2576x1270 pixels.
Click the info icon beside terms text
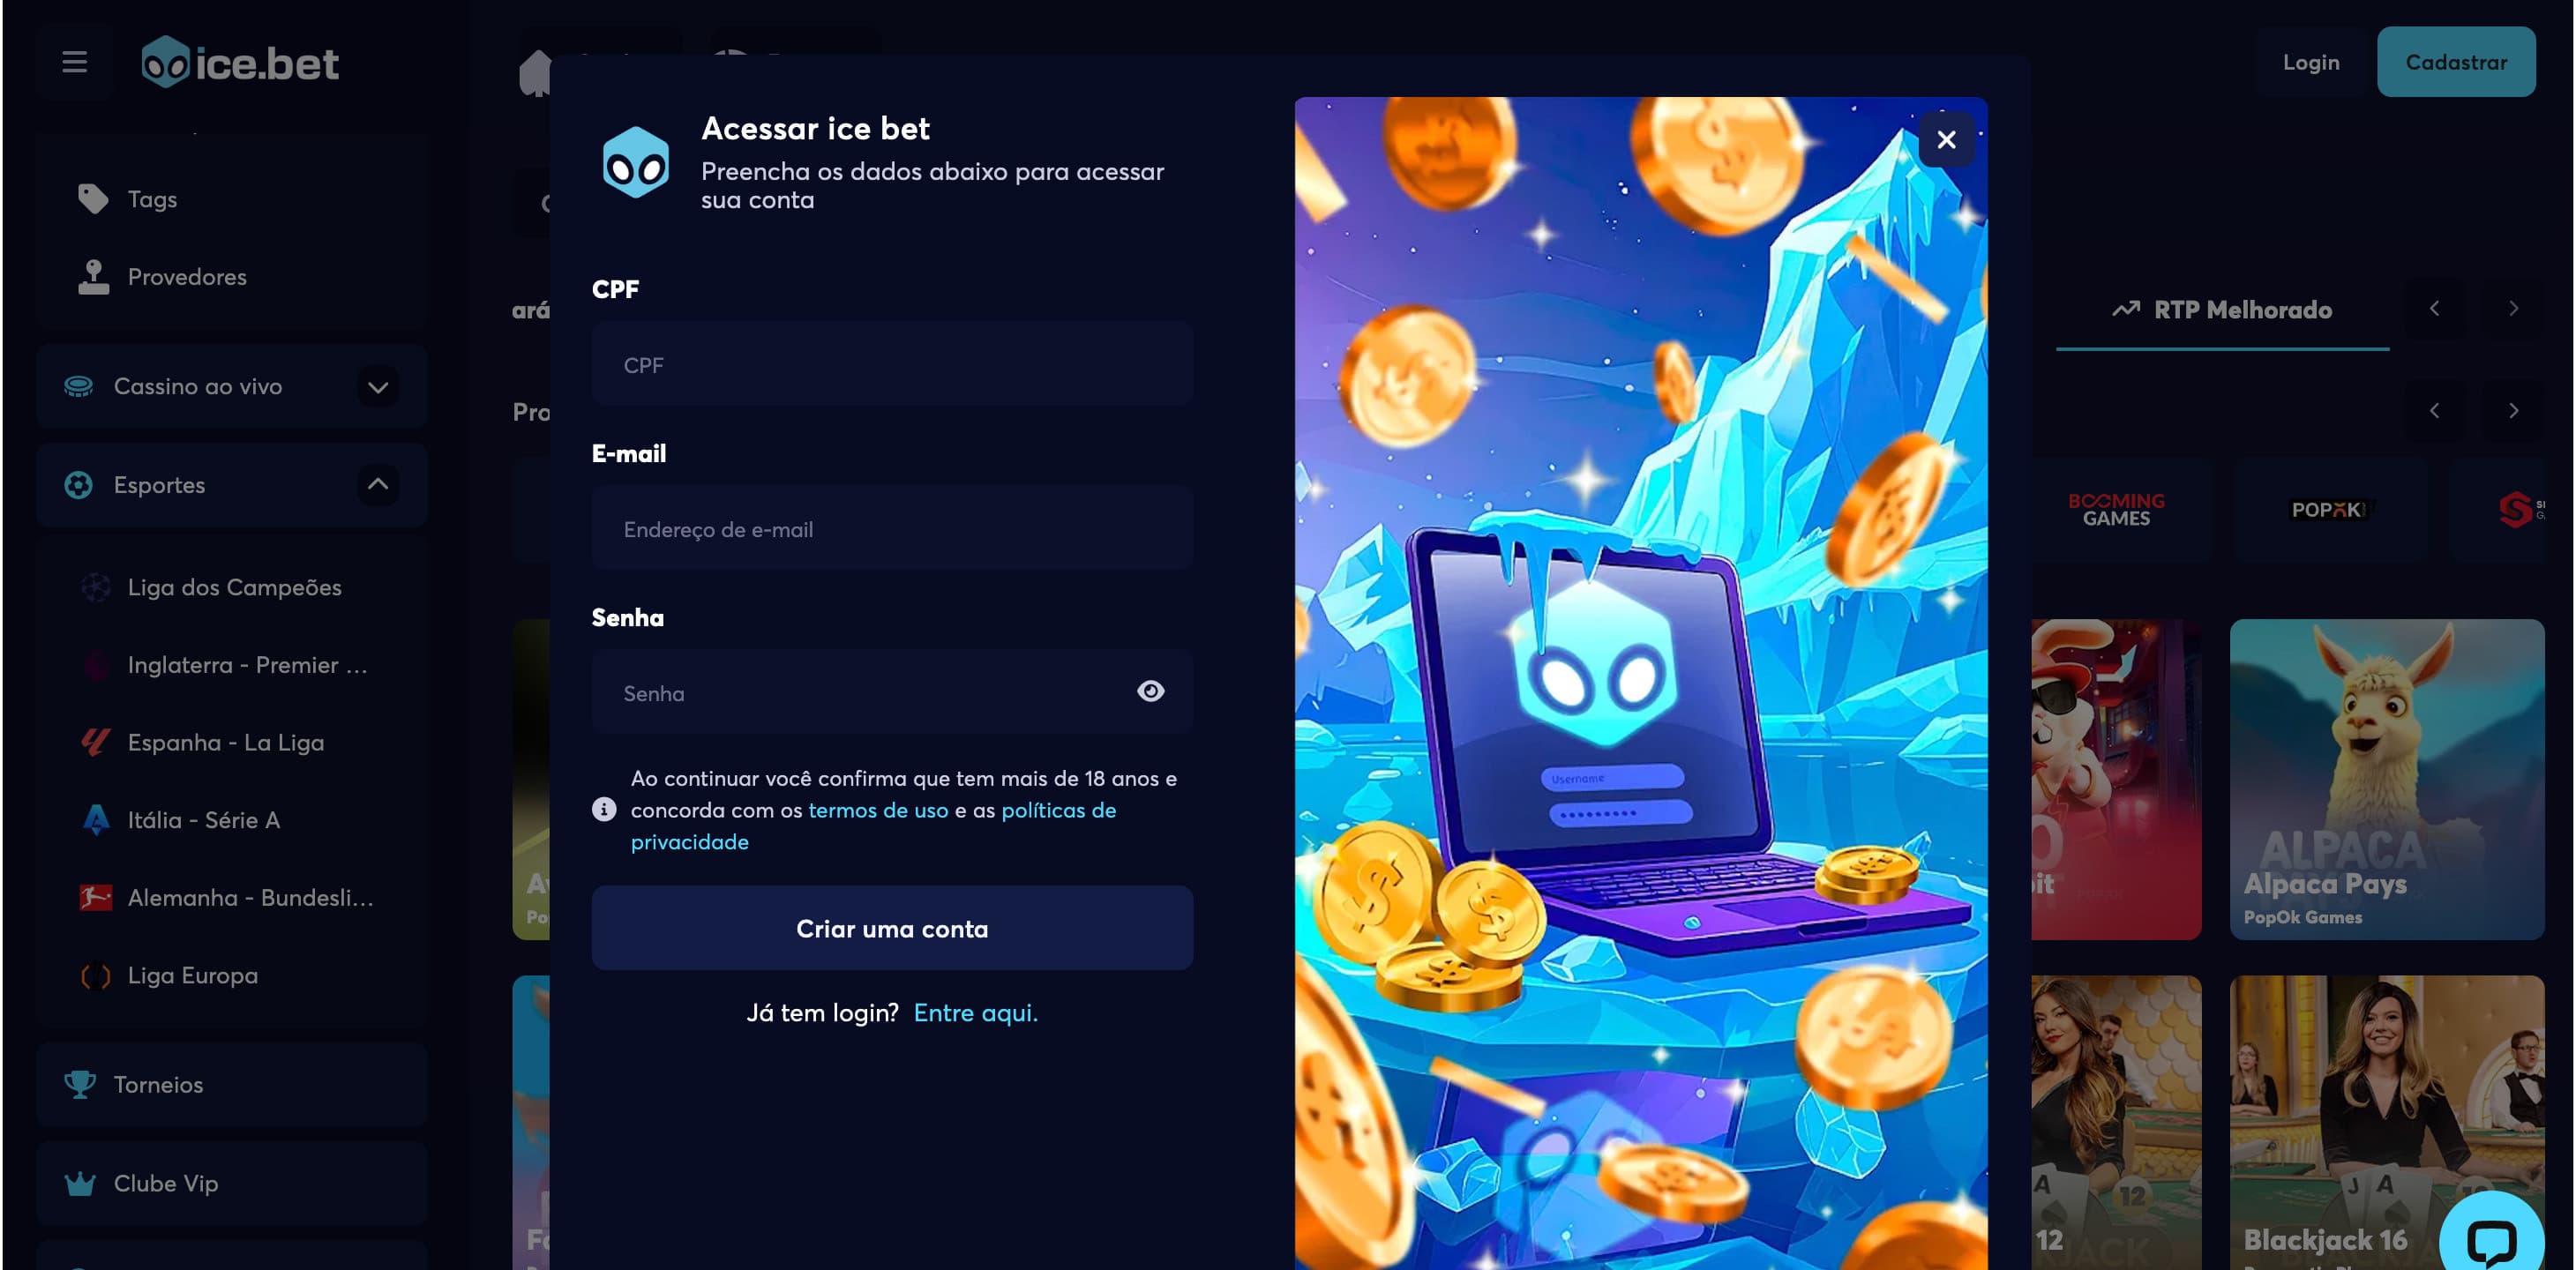pyautogui.click(x=604, y=809)
